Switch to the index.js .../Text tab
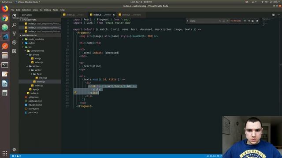Image resolution: width=282 pixels, height=158 pixels. [74, 15]
